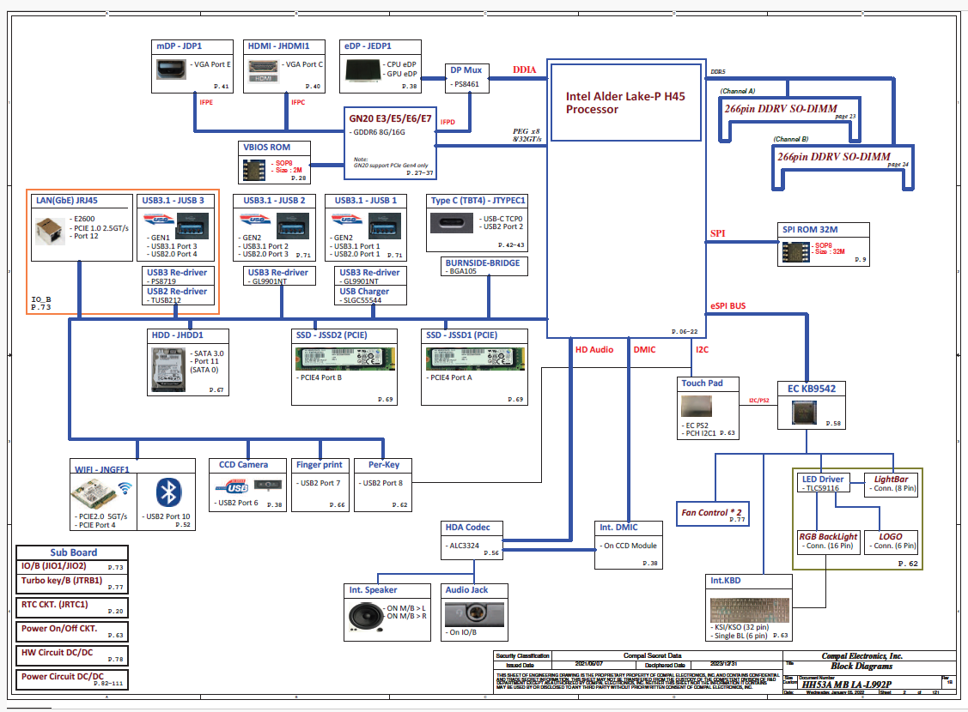
Task: Click the USB2 Re-driver TUSB212 block
Action: tap(179, 295)
